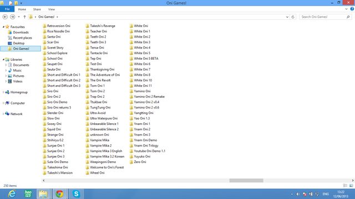Expand the Documents library node

click(x=6, y=65)
